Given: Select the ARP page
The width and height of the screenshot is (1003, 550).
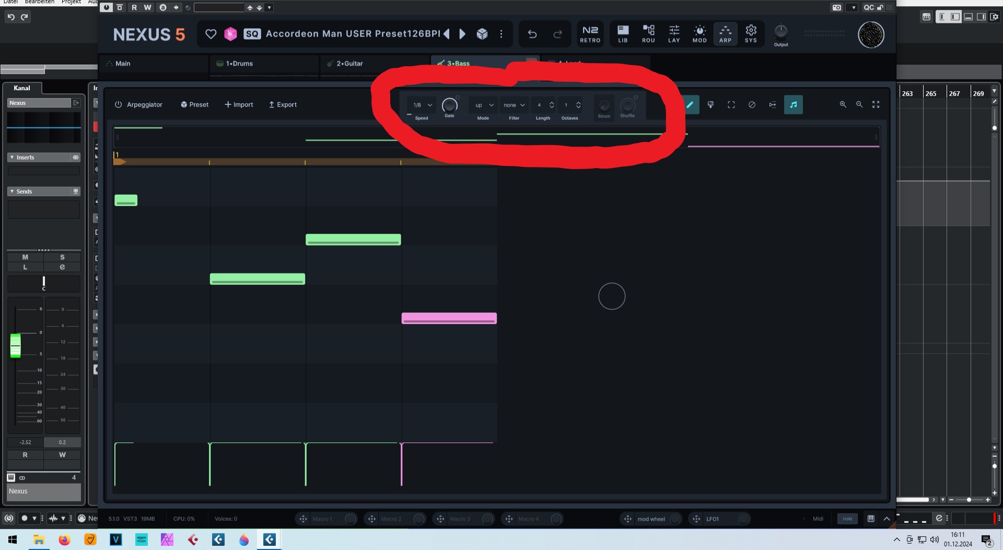Looking at the screenshot, I should (725, 34).
